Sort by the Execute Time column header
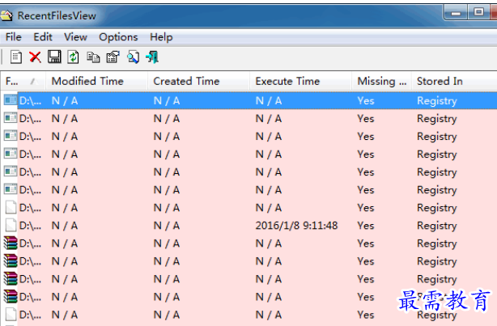 (x=300, y=82)
